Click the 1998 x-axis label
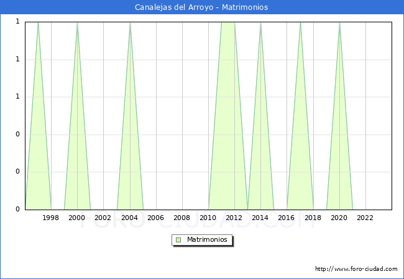Screen dimensions: 404x279 point(50,218)
